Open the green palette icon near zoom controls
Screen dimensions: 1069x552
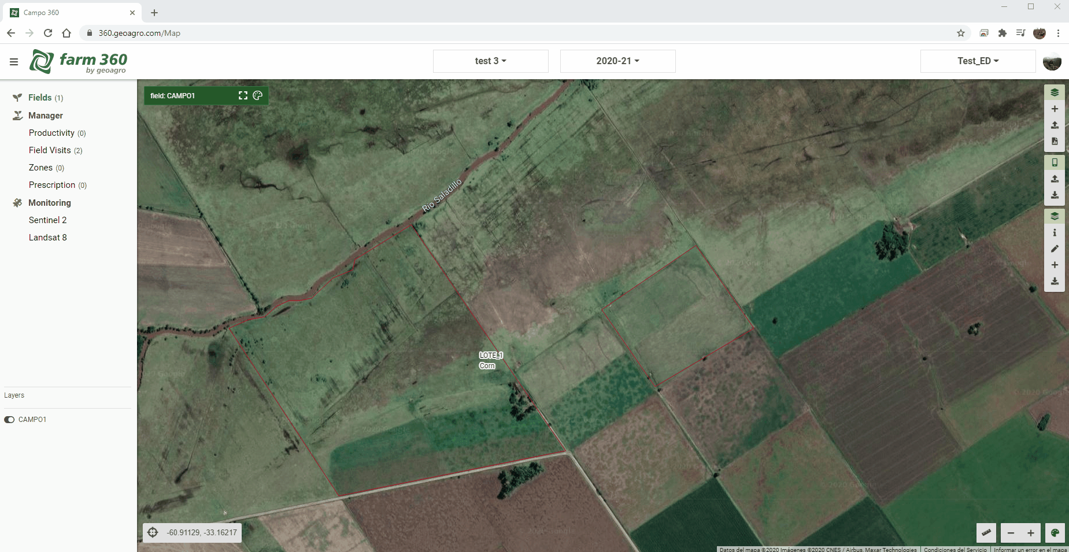(1055, 533)
